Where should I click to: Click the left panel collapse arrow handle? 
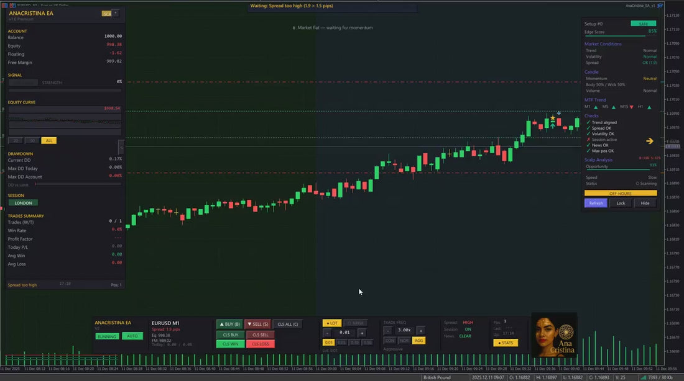[x=121, y=146]
